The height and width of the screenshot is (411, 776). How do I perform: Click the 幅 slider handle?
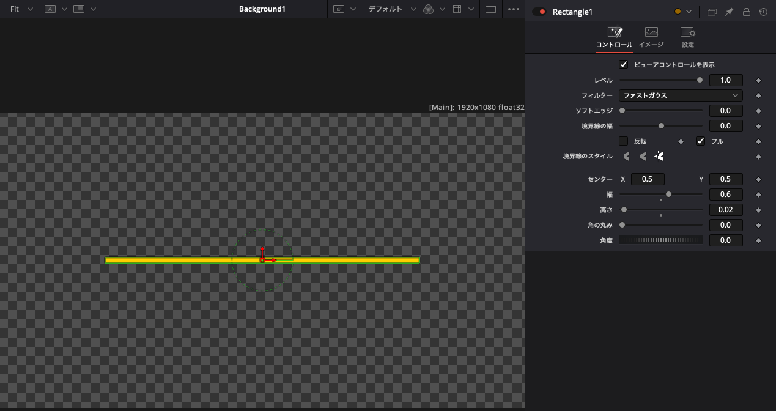coord(669,194)
